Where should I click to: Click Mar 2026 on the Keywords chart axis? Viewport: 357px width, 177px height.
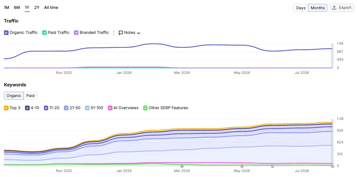tap(182, 171)
